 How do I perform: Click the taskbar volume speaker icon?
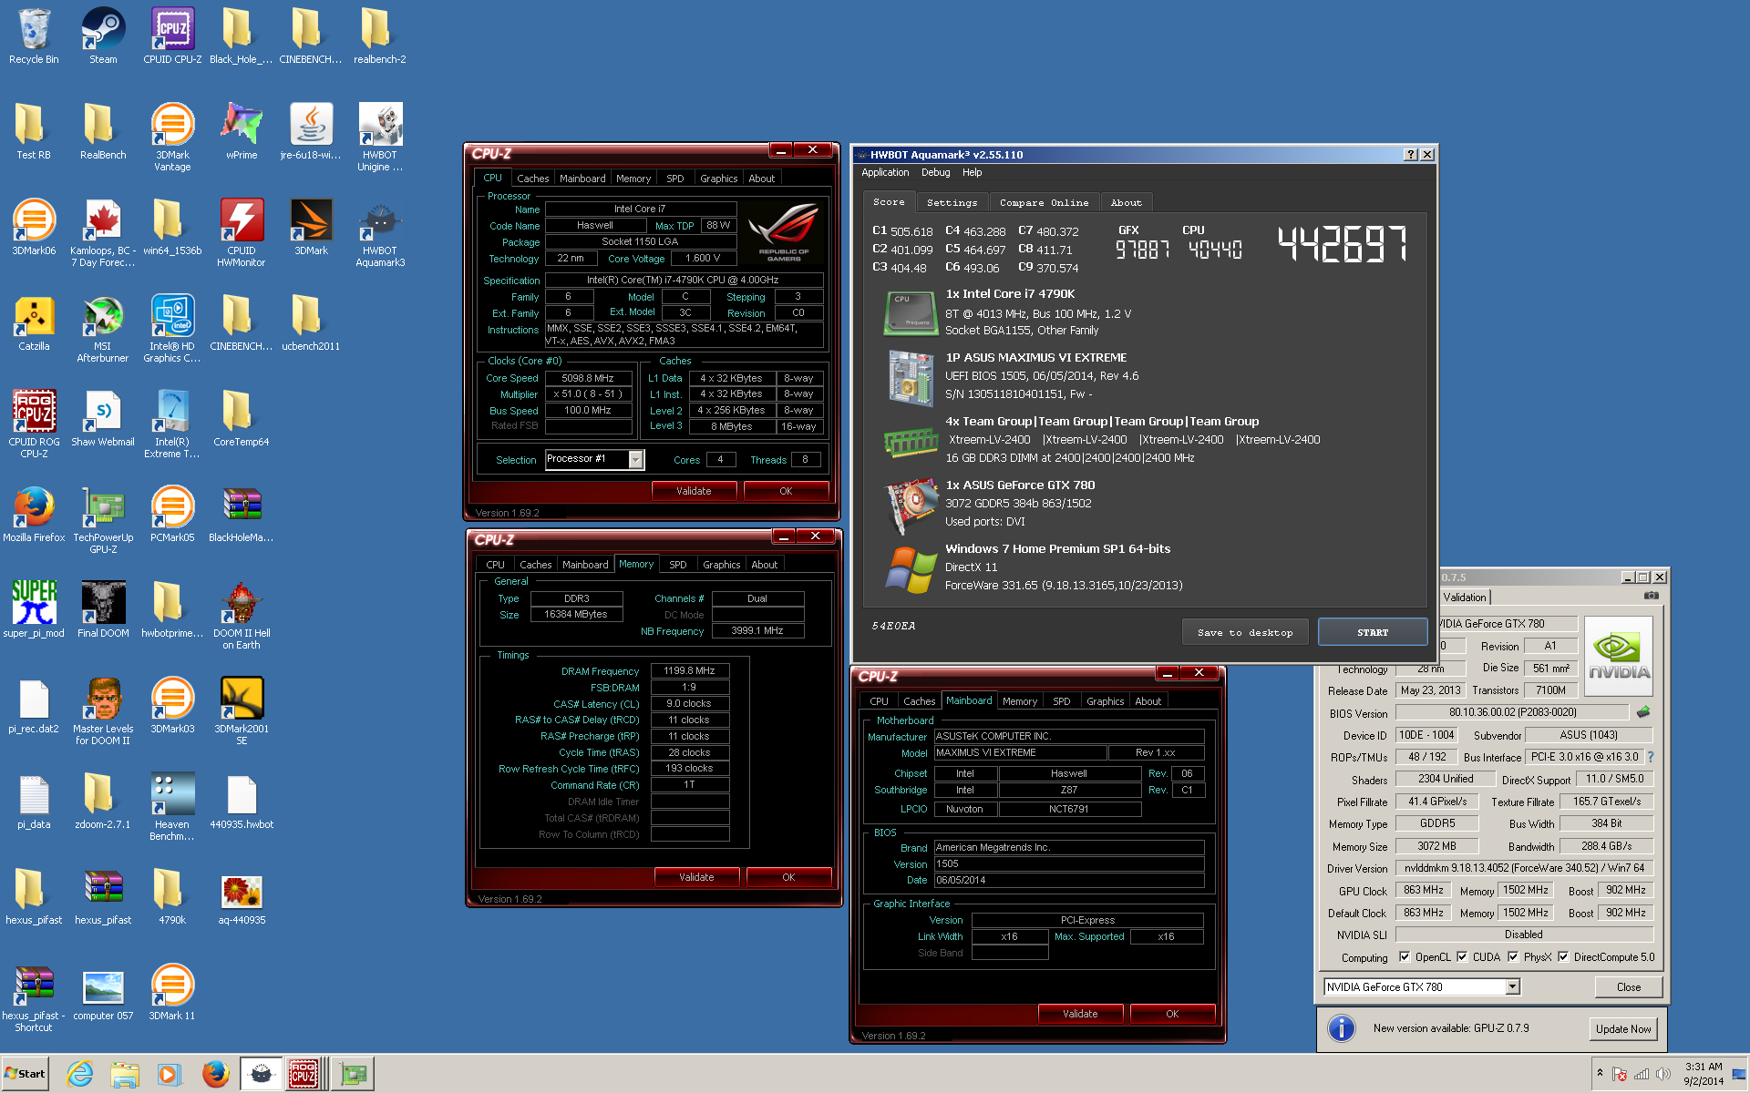pyautogui.click(x=1662, y=1074)
